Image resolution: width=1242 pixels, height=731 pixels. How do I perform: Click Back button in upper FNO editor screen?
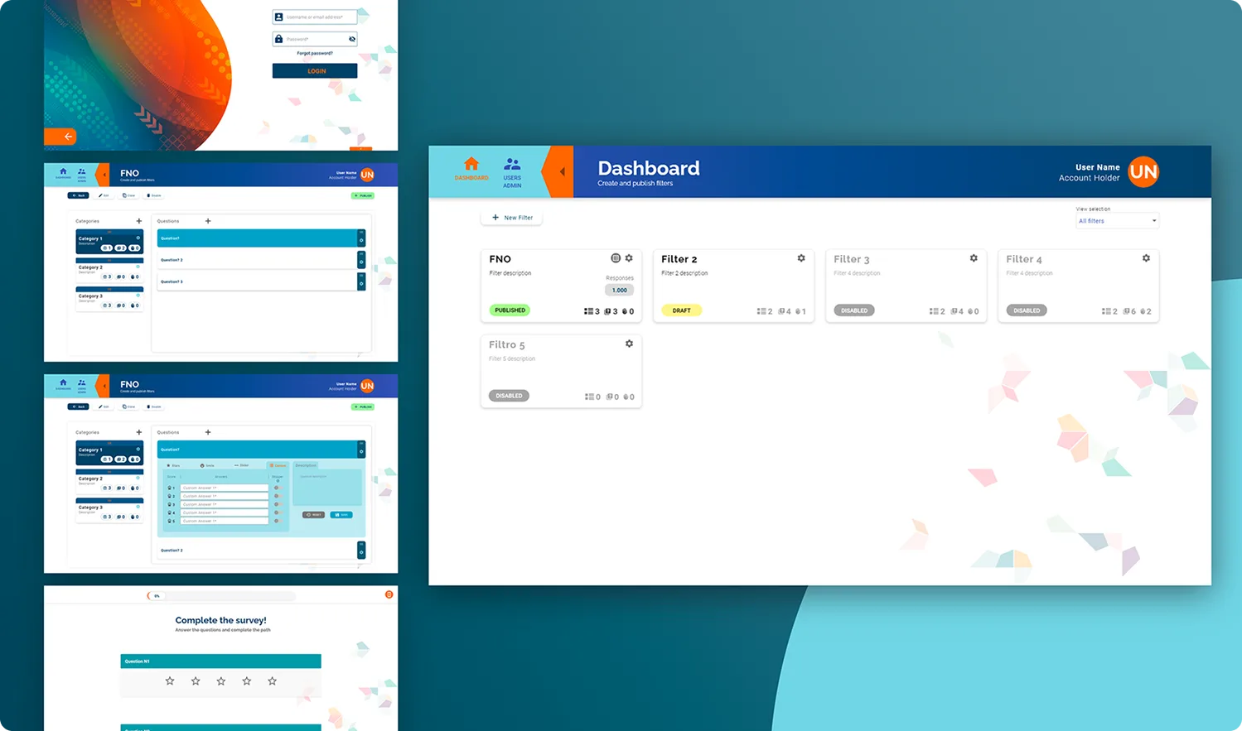tap(78, 195)
